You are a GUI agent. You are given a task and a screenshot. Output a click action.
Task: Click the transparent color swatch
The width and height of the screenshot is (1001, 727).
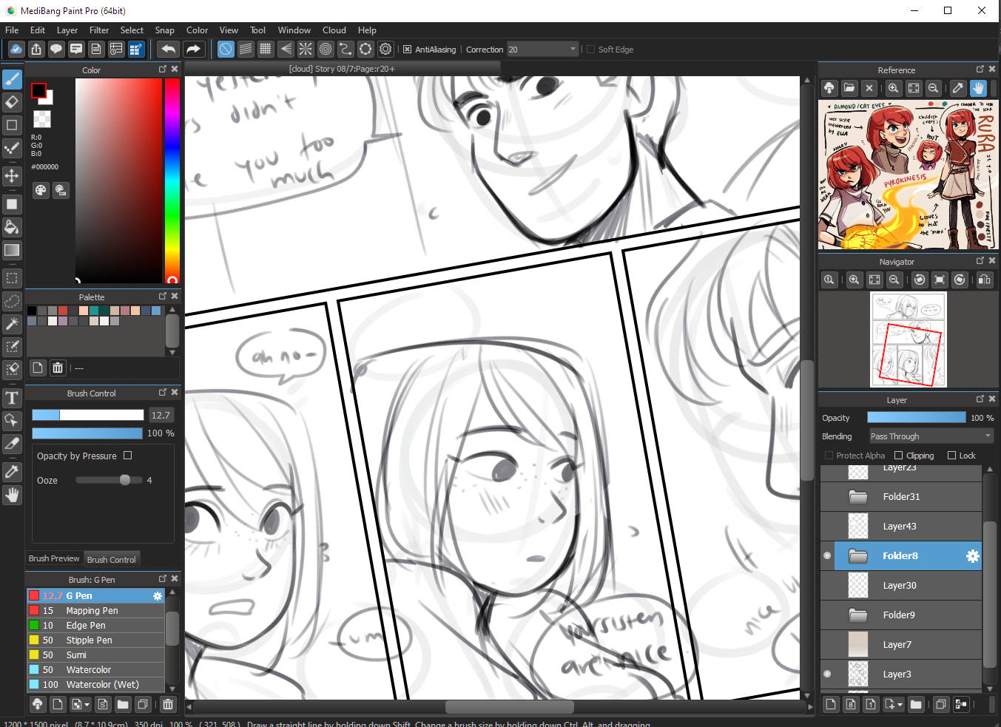coord(43,119)
